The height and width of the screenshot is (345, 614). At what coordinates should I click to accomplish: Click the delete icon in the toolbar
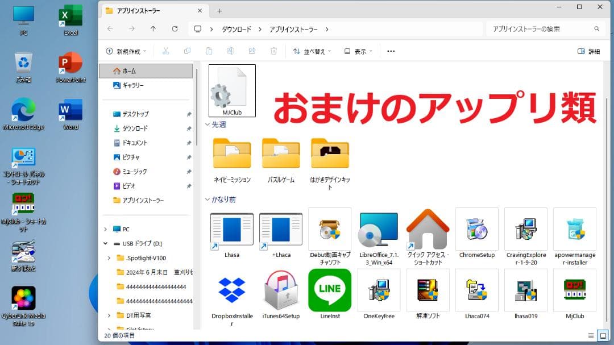(x=273, y=51)
